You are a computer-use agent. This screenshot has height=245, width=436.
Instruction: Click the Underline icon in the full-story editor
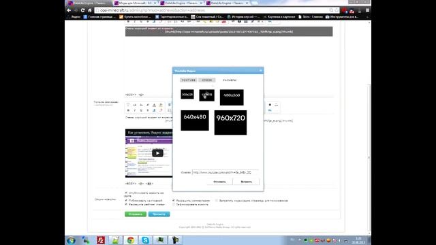coord(141,110)
